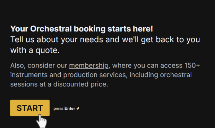Click the words starts here! in the title

click(130, 29)
